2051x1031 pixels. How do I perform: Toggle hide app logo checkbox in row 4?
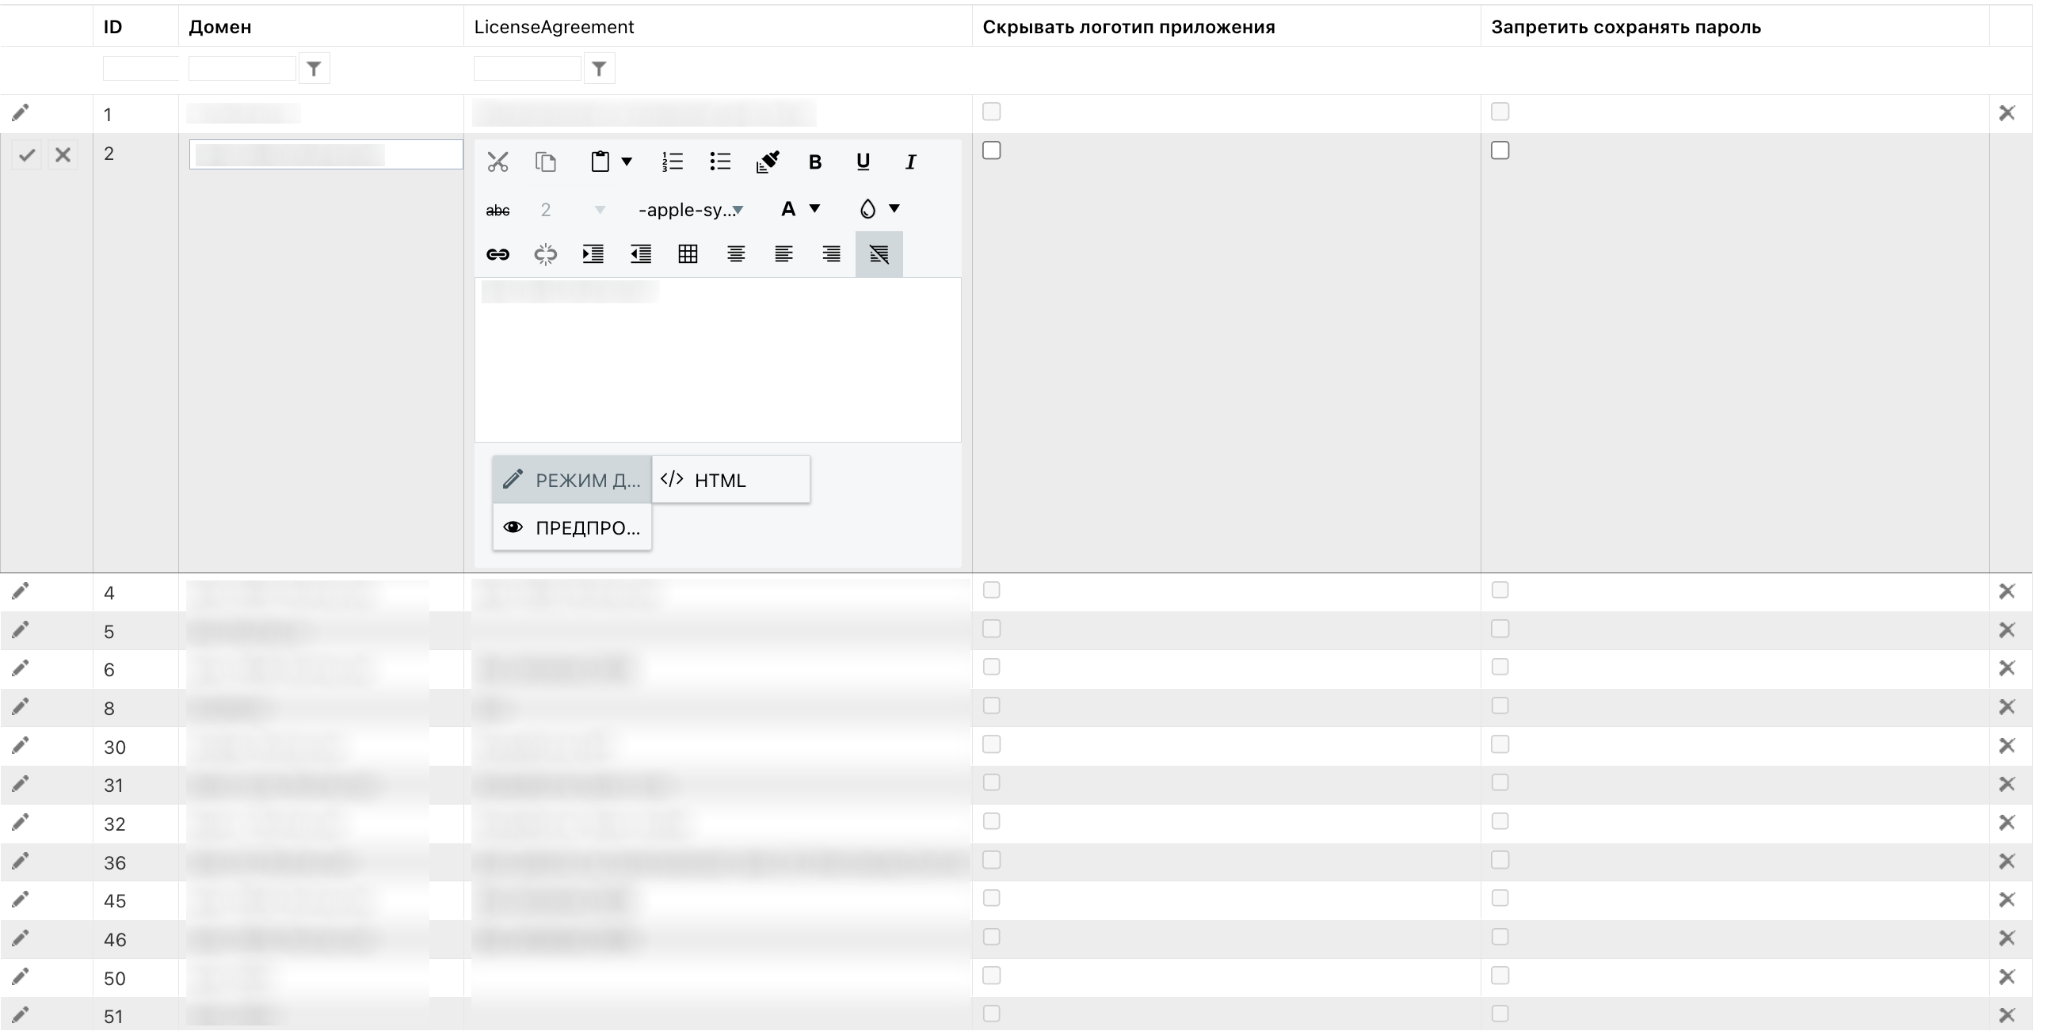pyautogui.click(x=992, y=591)
